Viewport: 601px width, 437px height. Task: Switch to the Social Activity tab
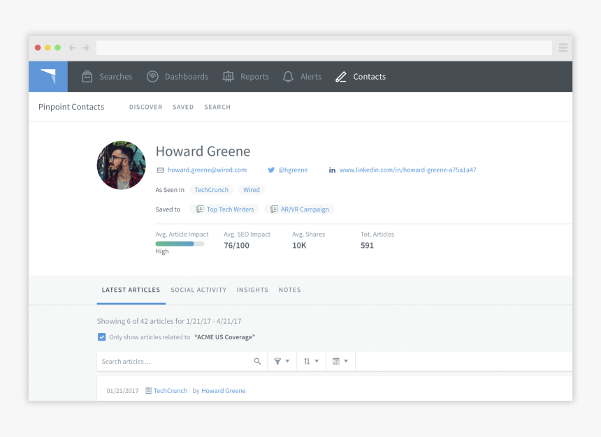(198, 290)
